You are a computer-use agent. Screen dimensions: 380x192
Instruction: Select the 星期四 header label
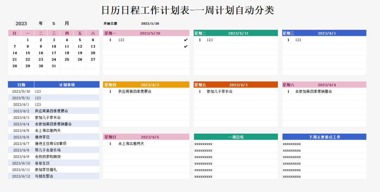tap(110, 85)
